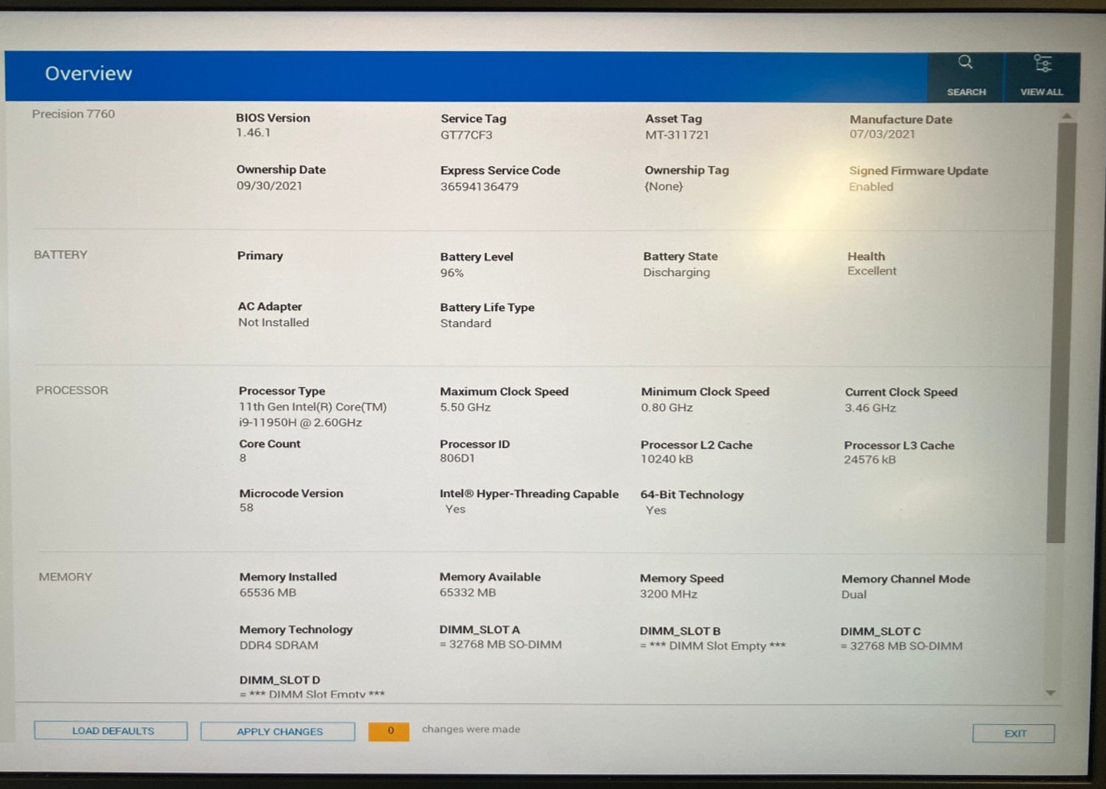Exit the BIOS setup

point(1013,733)
